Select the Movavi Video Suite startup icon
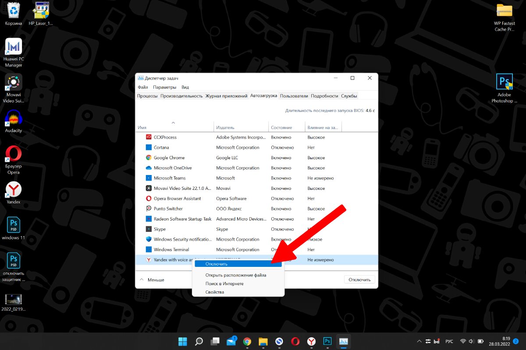Viewport: 526px width, 350px height. pyautogui.click(x=149, y=188)
